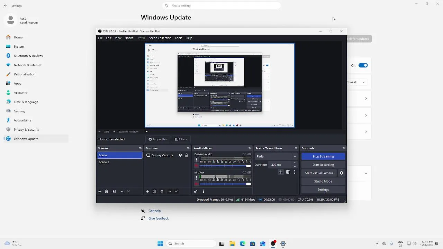Open the Get help link
This screenshot has width=443, height=249.
click(154, 211)
